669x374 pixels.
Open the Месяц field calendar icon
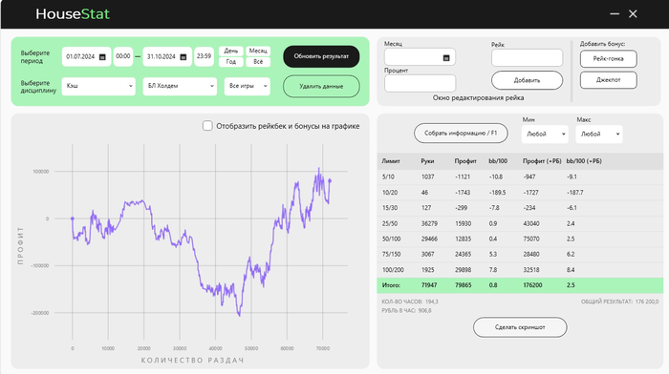pos(446,58)
